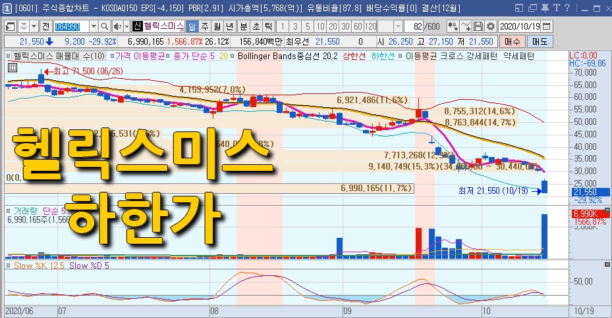Click the Slow %D 5 legend label
This screenshot has height=318, width=612.
(x=89, y=265)
